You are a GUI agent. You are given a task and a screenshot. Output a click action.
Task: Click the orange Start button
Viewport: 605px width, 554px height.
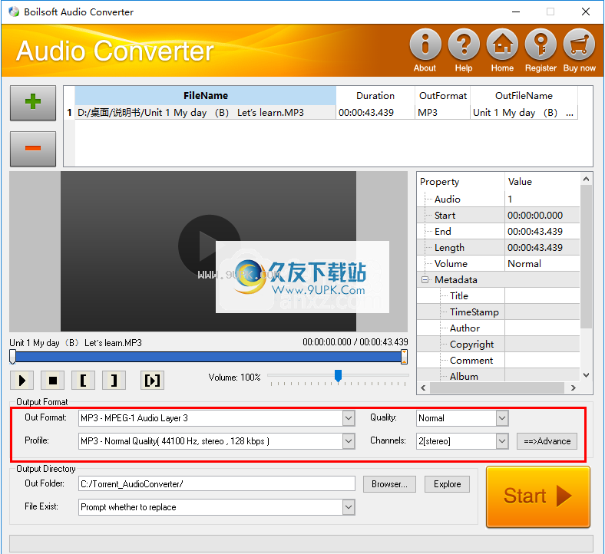[538, 496]
